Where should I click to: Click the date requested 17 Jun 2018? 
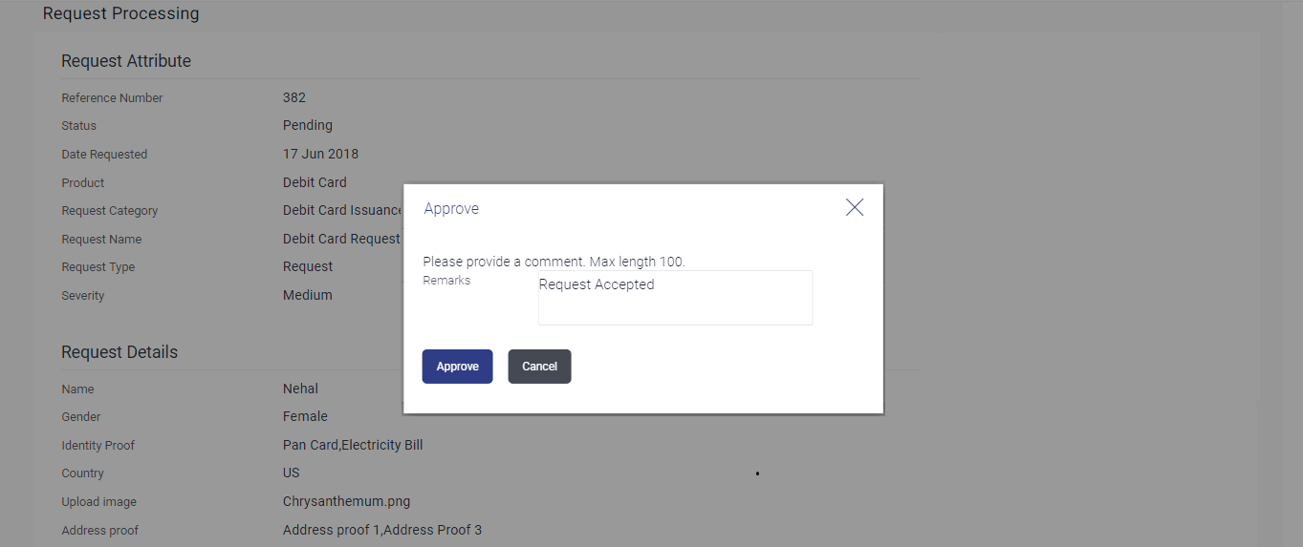point(320,154)
